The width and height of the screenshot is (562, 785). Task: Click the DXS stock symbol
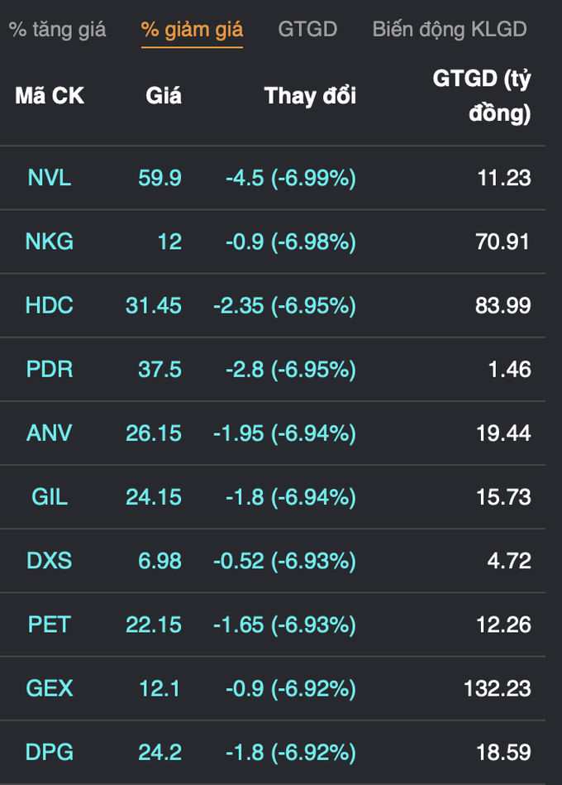tap(50, 561)
